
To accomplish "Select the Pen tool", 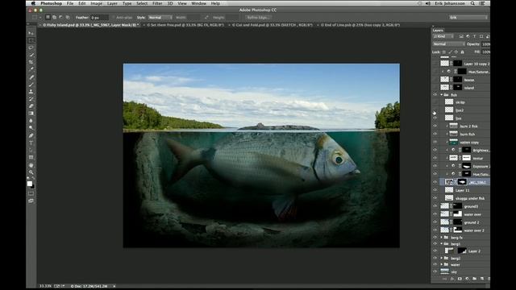I will coord(31,135).
